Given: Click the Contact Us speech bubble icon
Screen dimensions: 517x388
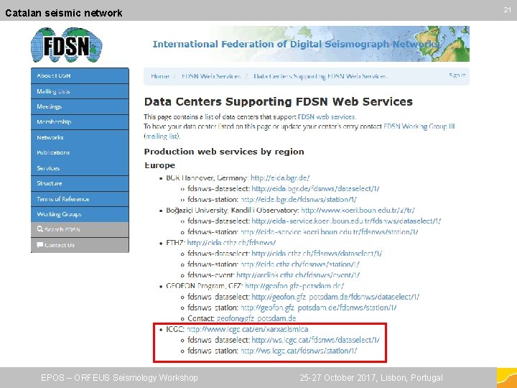Looking at the screenshot, I should pyautogui.click(x=40, y=245).
